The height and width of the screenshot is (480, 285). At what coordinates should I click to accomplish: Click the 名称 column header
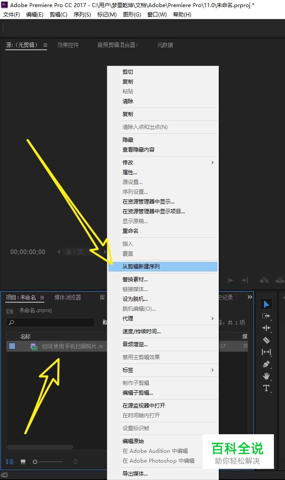(x=25, y=337)
